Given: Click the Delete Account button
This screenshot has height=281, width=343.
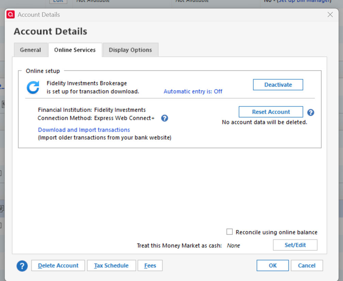Looking at the screenshot, I should coord(58,266).
